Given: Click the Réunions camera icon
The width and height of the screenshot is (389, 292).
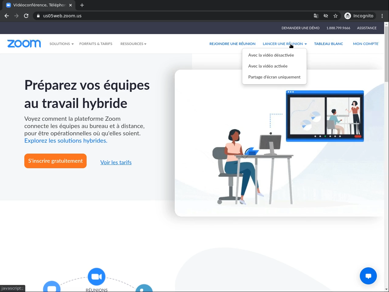Looking at the screenshot, I should tap(97, 277).
